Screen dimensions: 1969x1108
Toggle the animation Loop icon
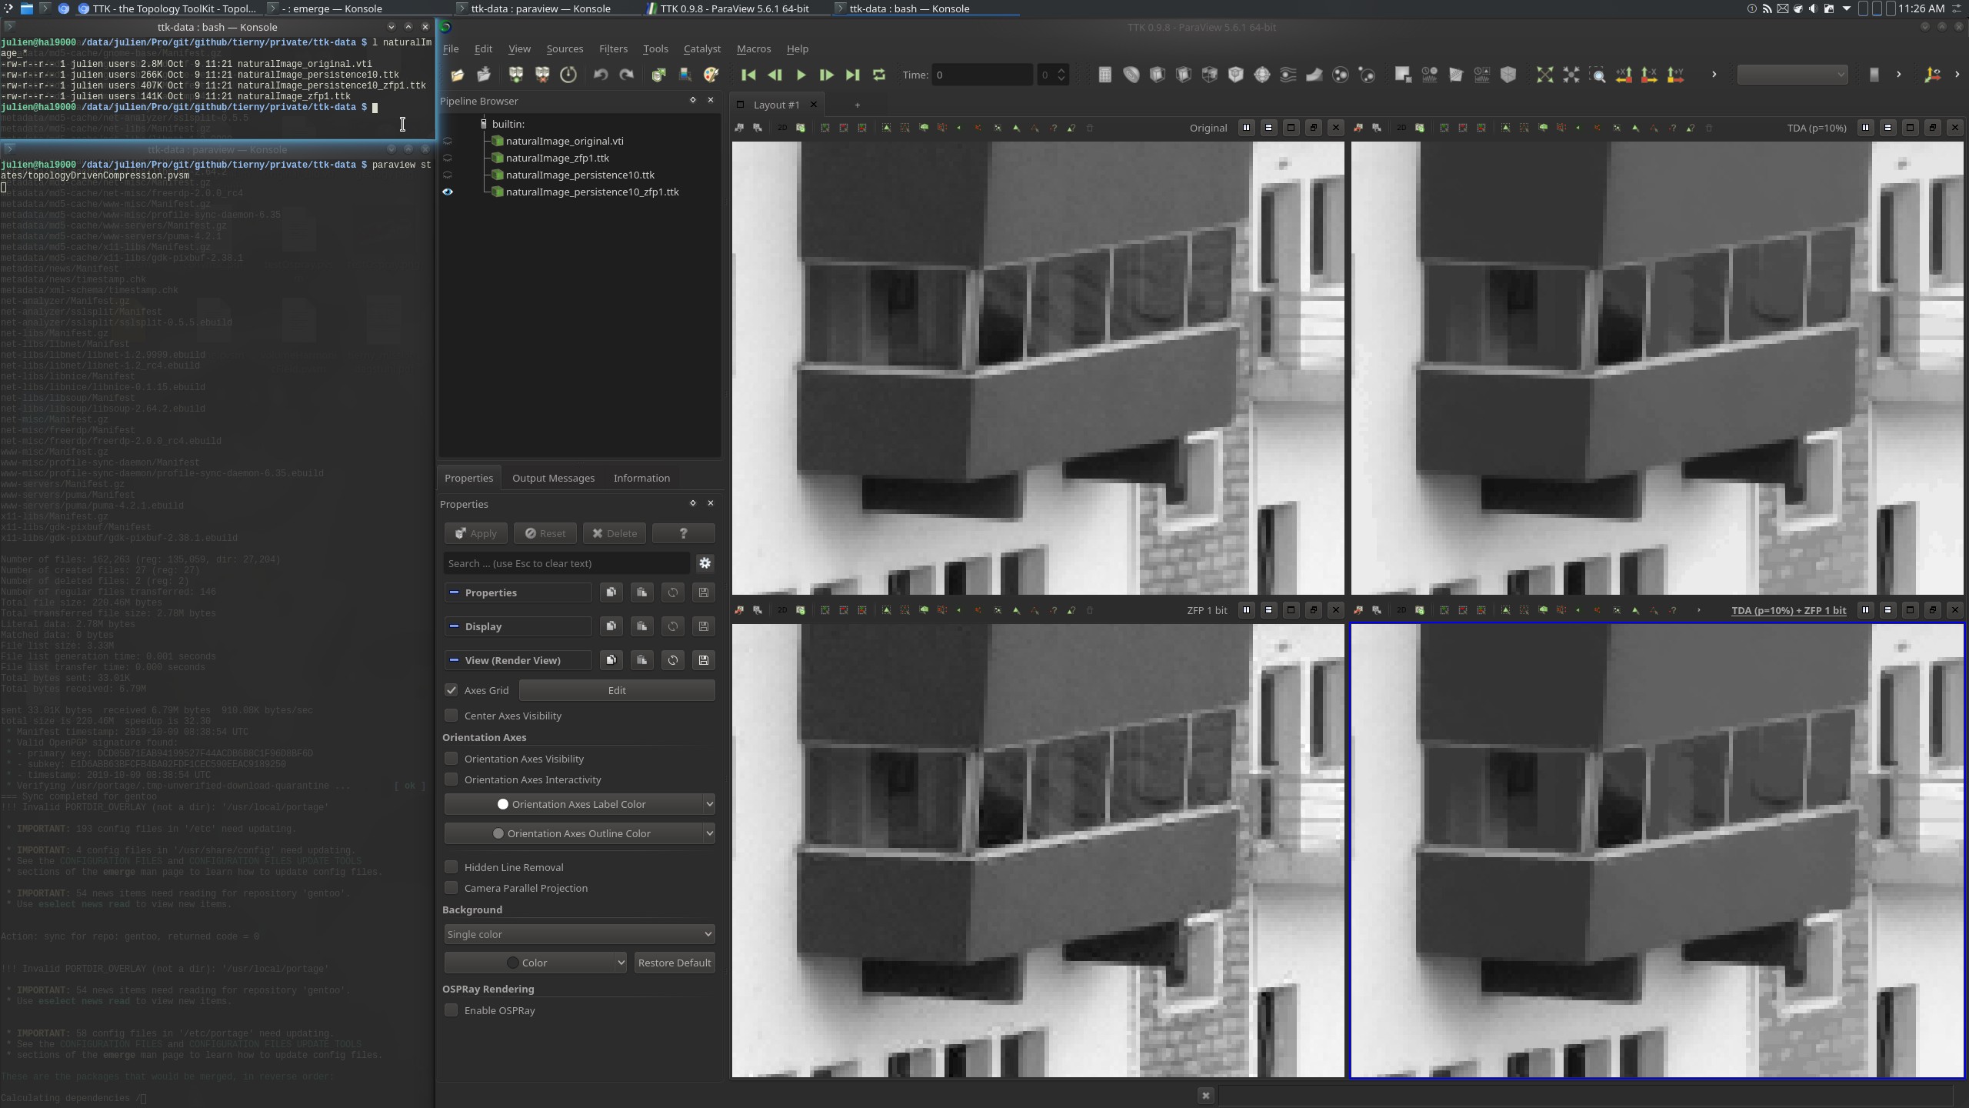[x=878, y=75]
